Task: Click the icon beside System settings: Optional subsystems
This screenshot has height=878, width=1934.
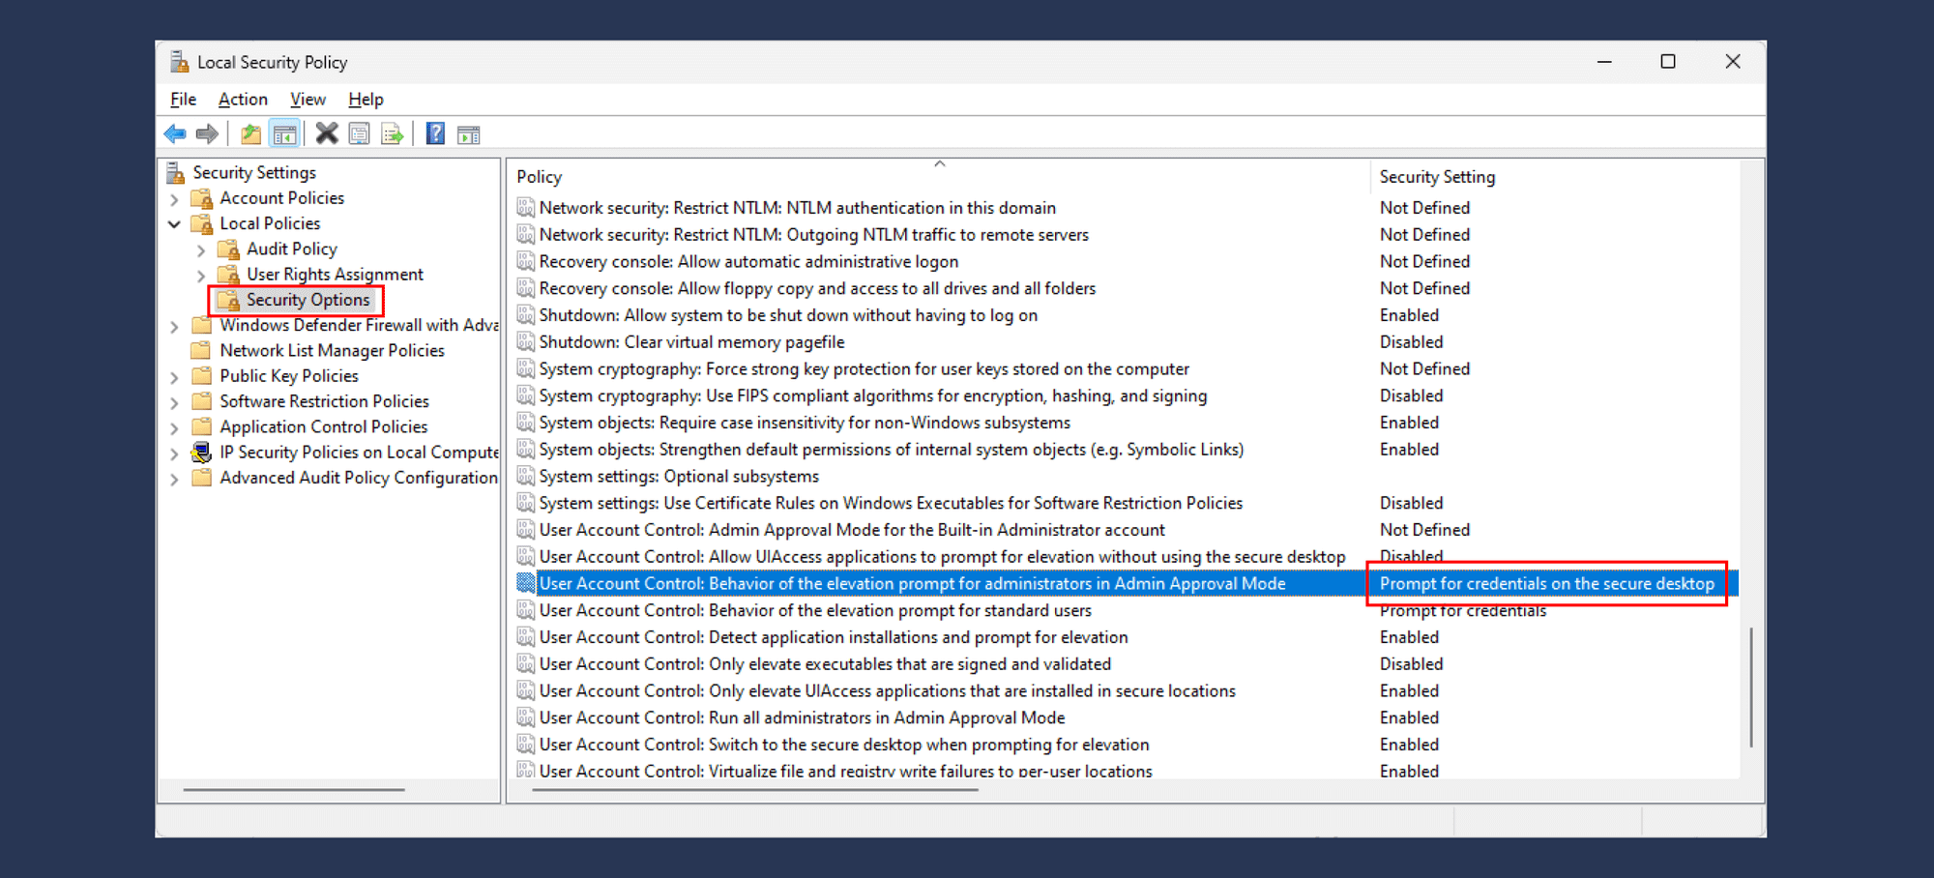Action: click(x=526, y=476)
